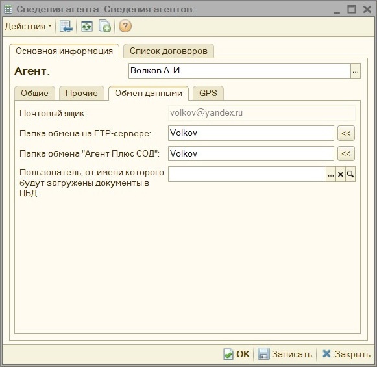Click the copy-record toolbar icon

tap(105, 26)
